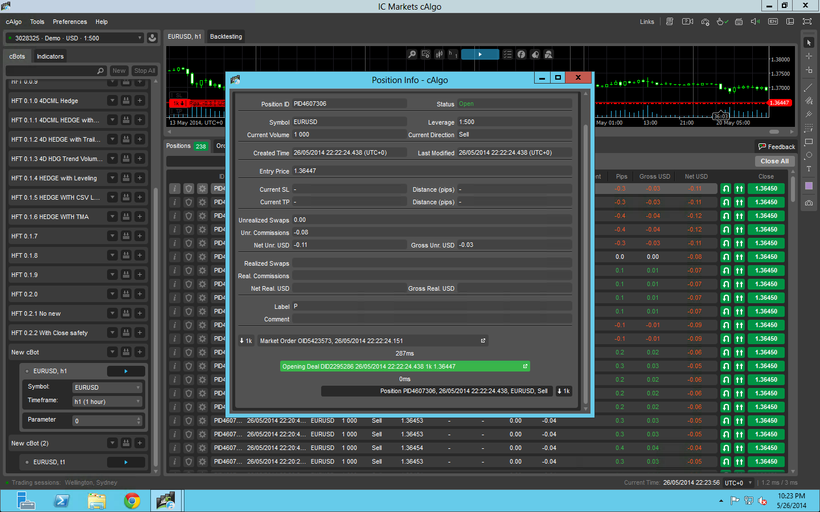Start the cBot with the blue play button above chart
This screenshot has width=820, height=512.
coord(480,54)
